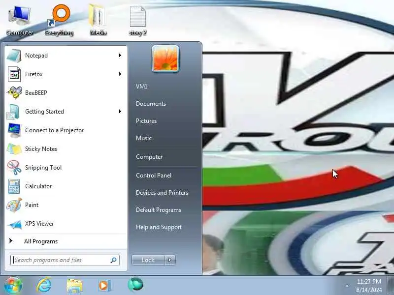Expand Firefox jump list arrow

[120, 74]
